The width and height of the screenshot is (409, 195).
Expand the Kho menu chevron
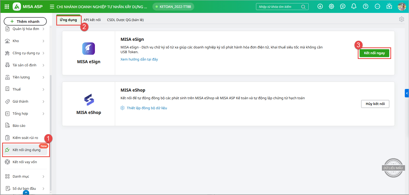click(x=43, y=41)
